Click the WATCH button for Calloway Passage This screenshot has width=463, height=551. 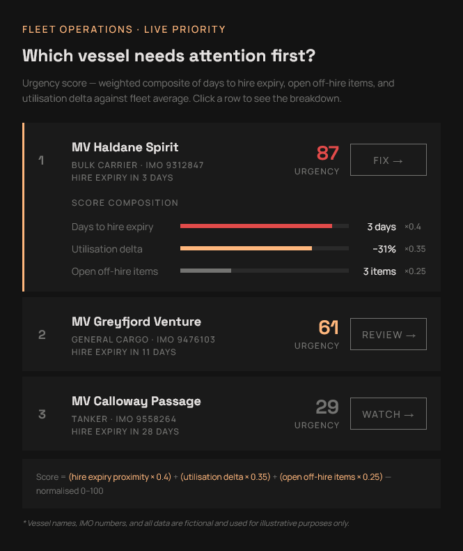pyautogui.click(x=388, y=414)
